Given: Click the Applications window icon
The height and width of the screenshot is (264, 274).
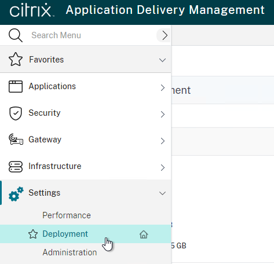Looking at the screenshot, I should (x=16, y=86).
